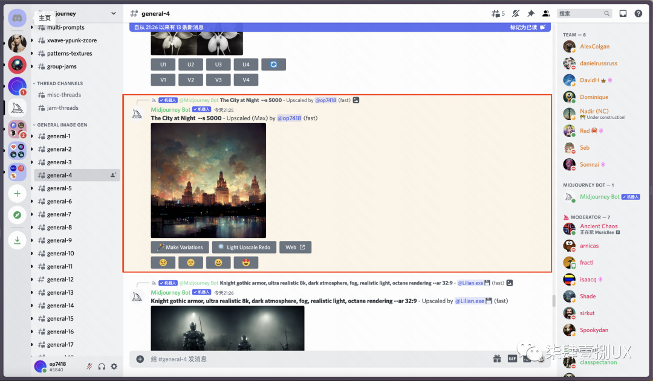Click the attach file plus icon
Image resolution: width=653 pixels, height=381 pixels.
(140, 359)
